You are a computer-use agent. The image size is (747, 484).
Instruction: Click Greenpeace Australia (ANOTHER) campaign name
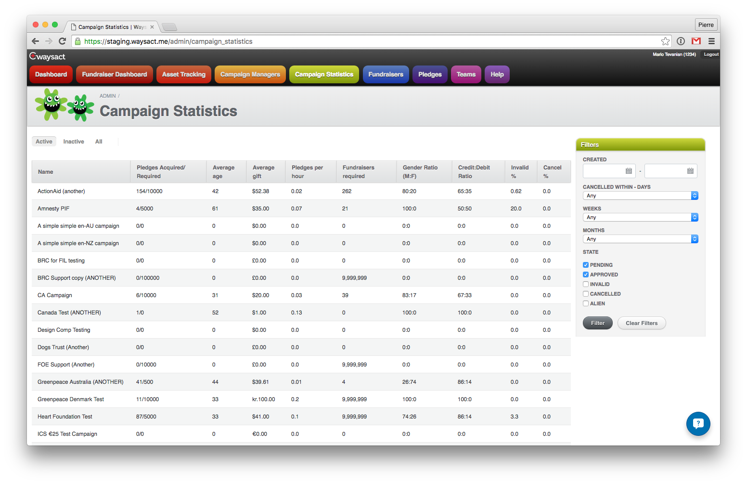(x=80, y=382)
